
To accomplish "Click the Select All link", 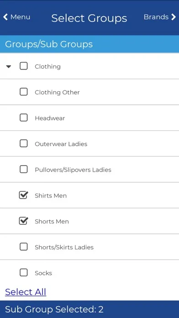I will coord(26,292).
